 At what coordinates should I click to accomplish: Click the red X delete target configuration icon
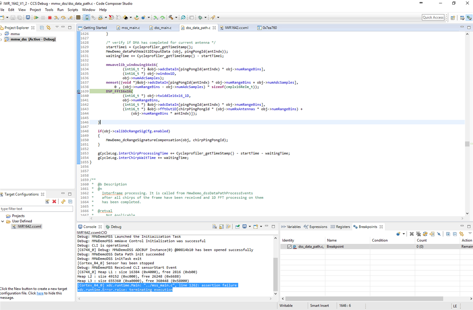click(x=54, y=202)
